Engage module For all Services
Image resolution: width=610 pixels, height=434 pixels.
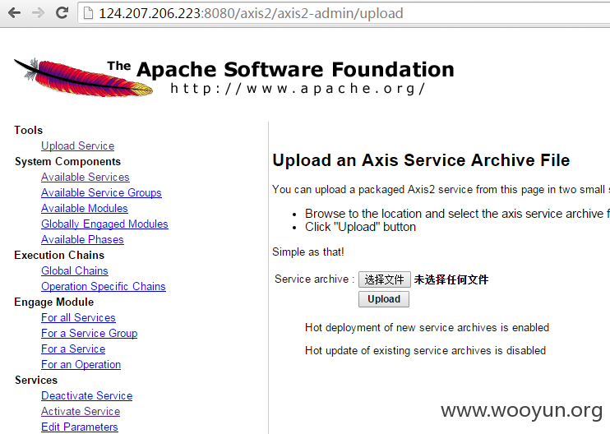click(78, 318)
